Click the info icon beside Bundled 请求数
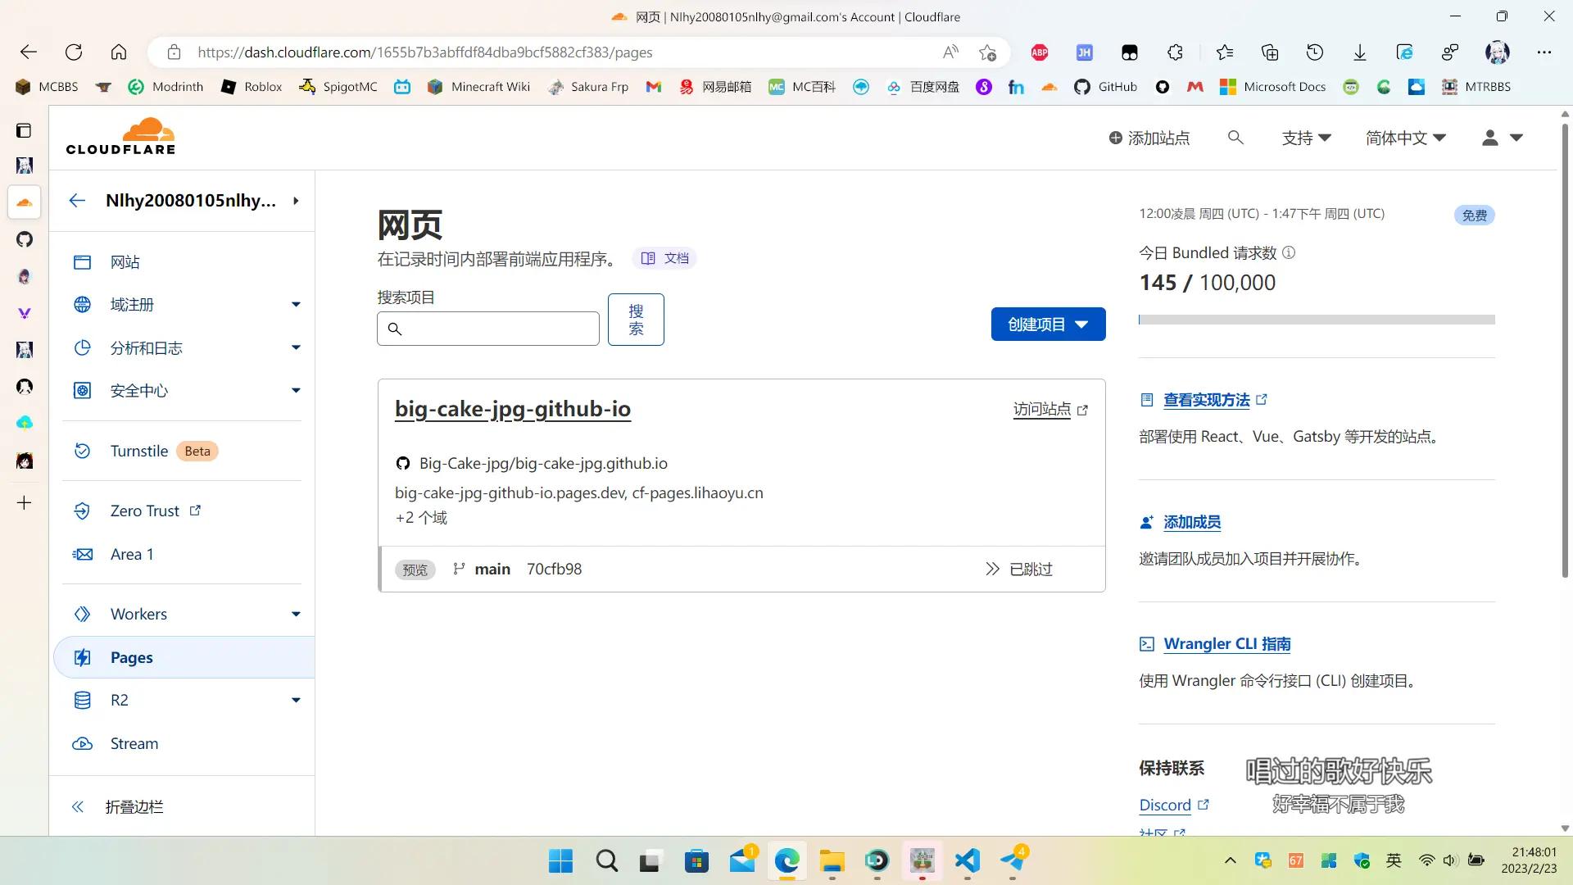 1289,252
